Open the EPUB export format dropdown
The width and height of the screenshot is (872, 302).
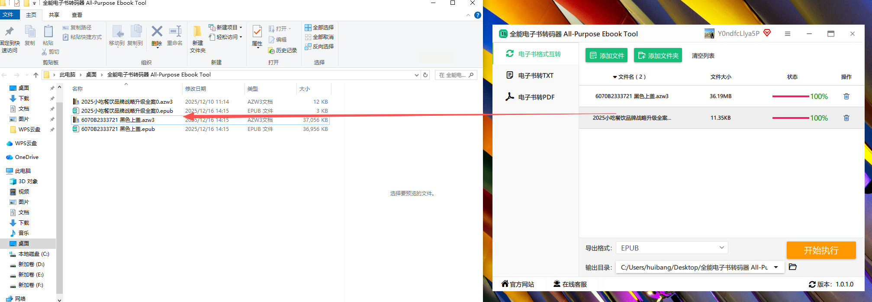point(672,248)
